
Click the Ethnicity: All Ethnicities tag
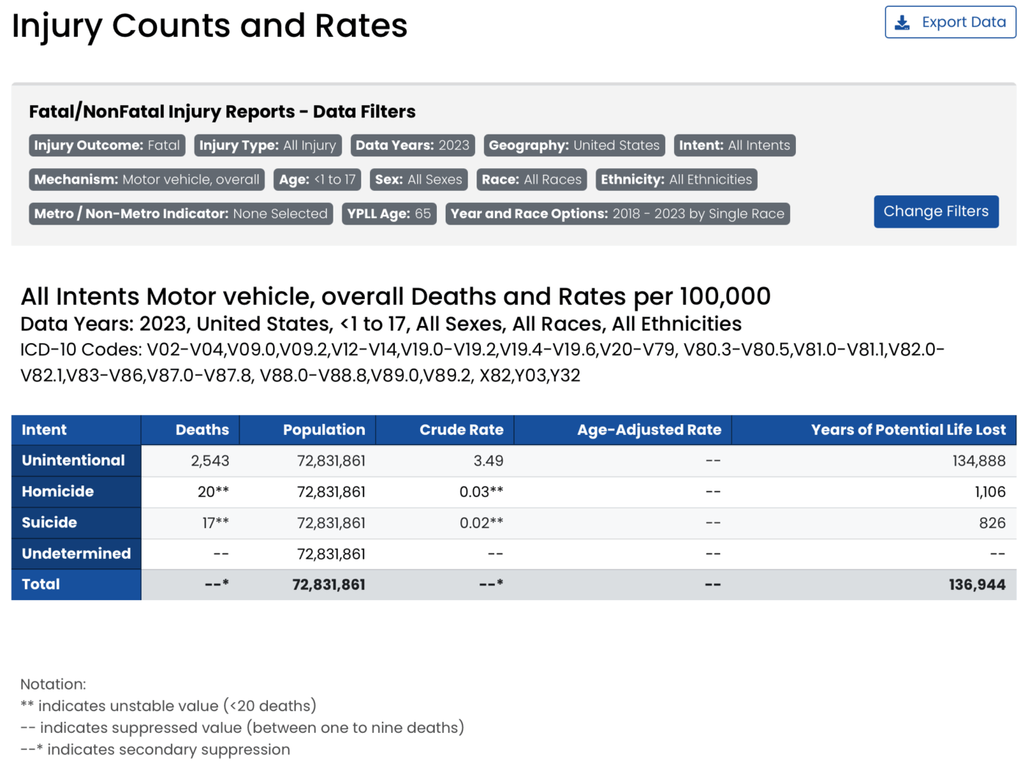(676, 180)
